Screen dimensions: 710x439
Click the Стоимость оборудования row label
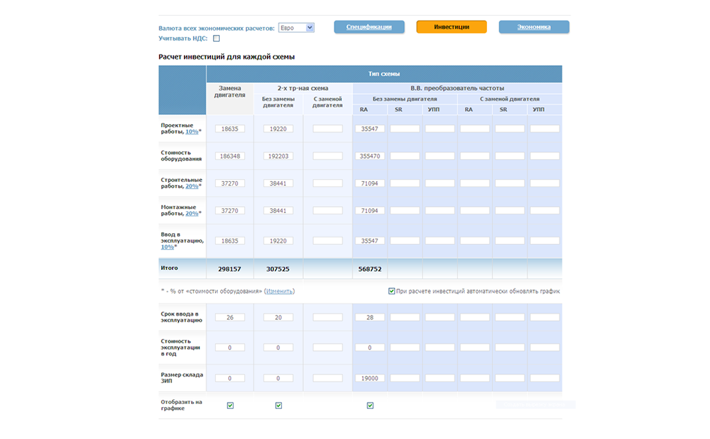[181, 156]
